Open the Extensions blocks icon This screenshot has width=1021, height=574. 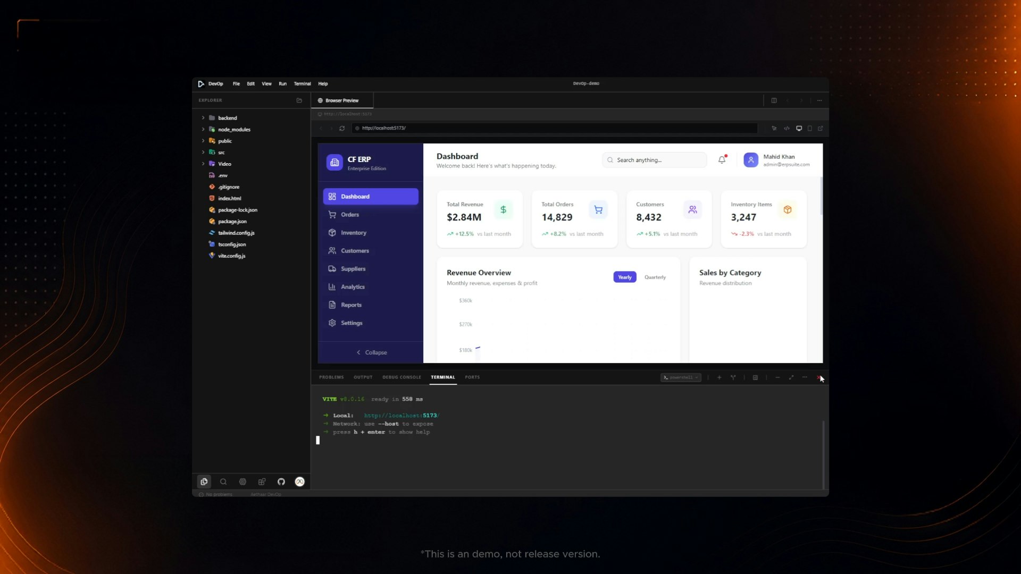pyautogui.click(x=262, y=482)
